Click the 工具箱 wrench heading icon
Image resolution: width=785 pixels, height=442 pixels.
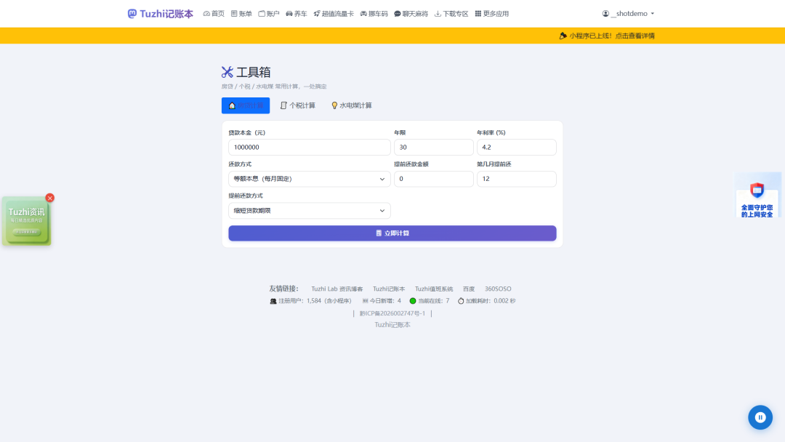tap(228, 72)
